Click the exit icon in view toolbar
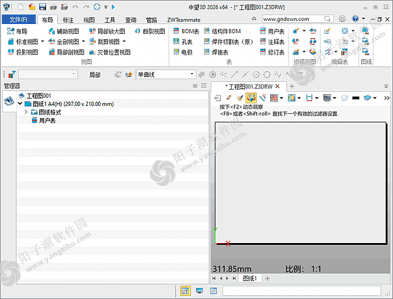 click(x=217, y=98)
